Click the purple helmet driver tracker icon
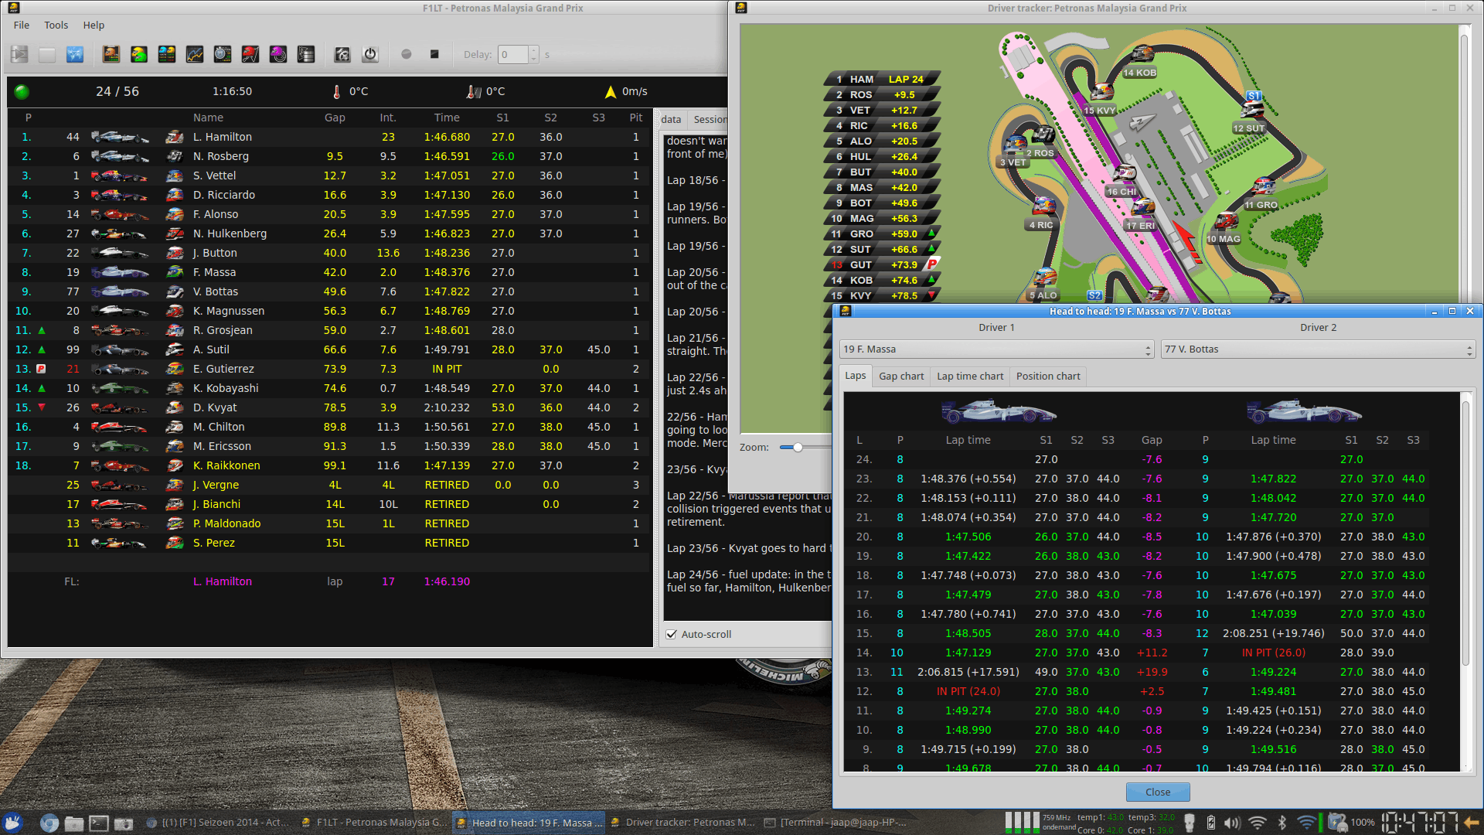 (278, 54)
